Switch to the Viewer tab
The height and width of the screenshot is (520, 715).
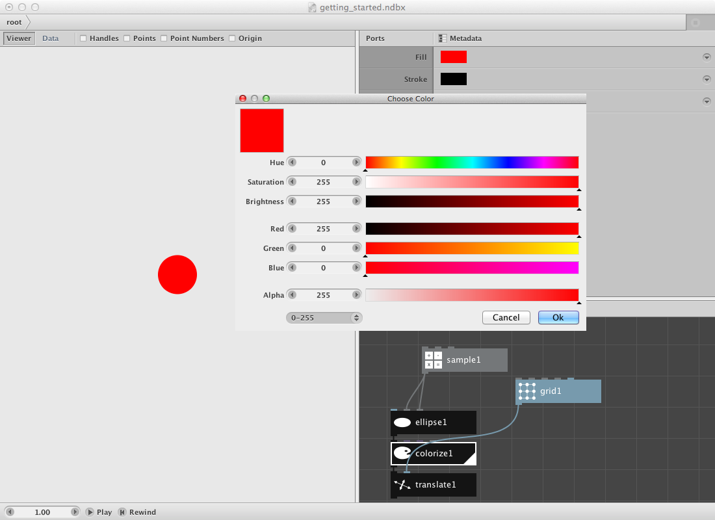coord(18,38)
